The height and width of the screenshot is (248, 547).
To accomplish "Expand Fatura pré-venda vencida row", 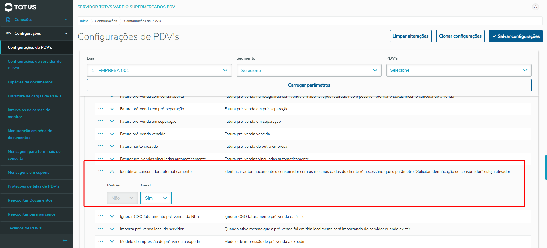I will point(112,134).
